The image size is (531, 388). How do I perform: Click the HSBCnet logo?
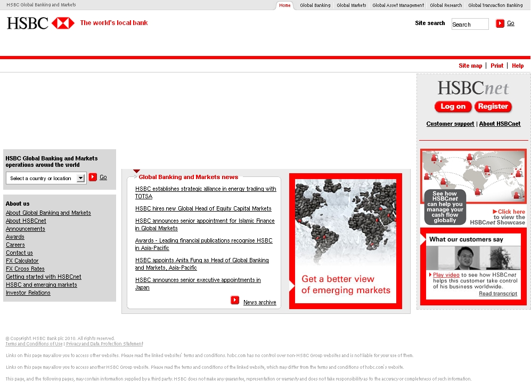473,88
